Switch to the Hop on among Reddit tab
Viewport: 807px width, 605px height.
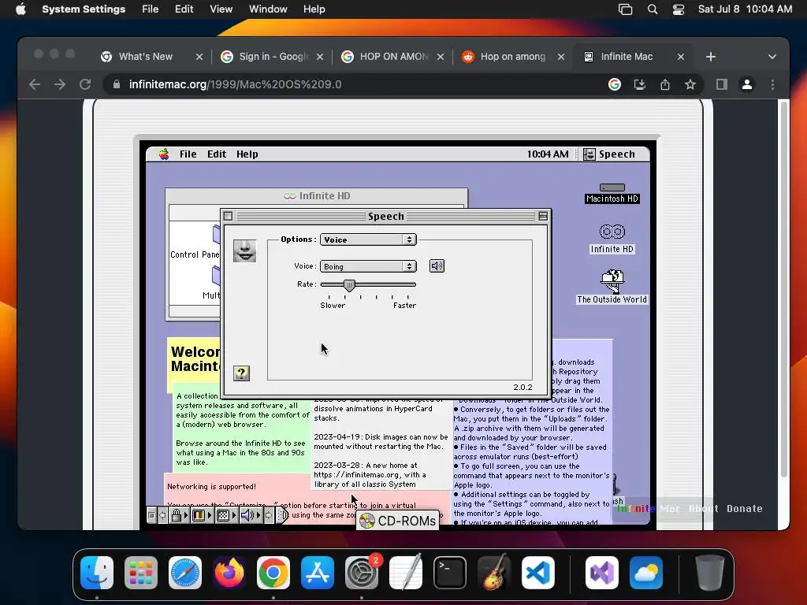[x=513, y=57]
